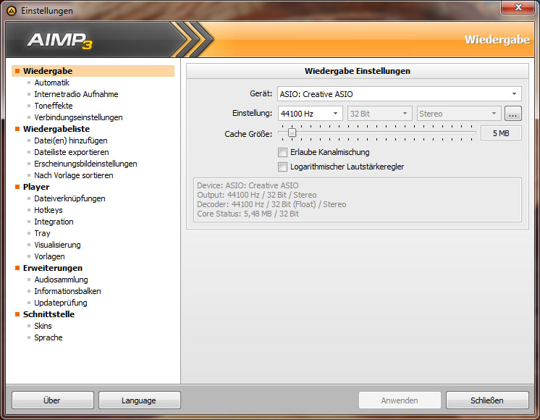Open the Hotkeys settings page
The image size is (540, 420).
coord(48,210)
